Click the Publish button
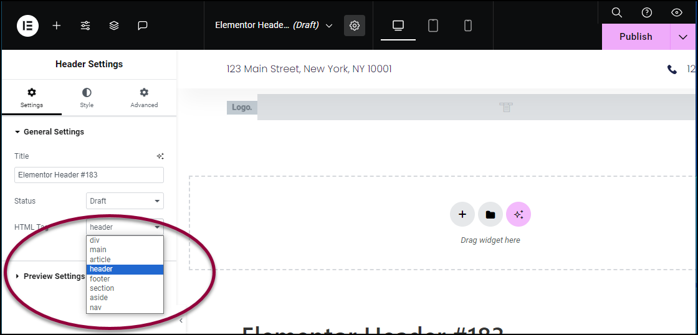 (x=636, y=37)
